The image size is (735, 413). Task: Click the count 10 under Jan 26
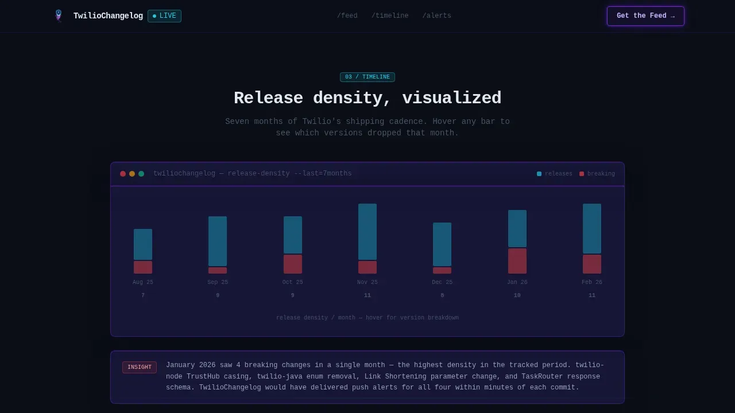[x=517, y=295]
